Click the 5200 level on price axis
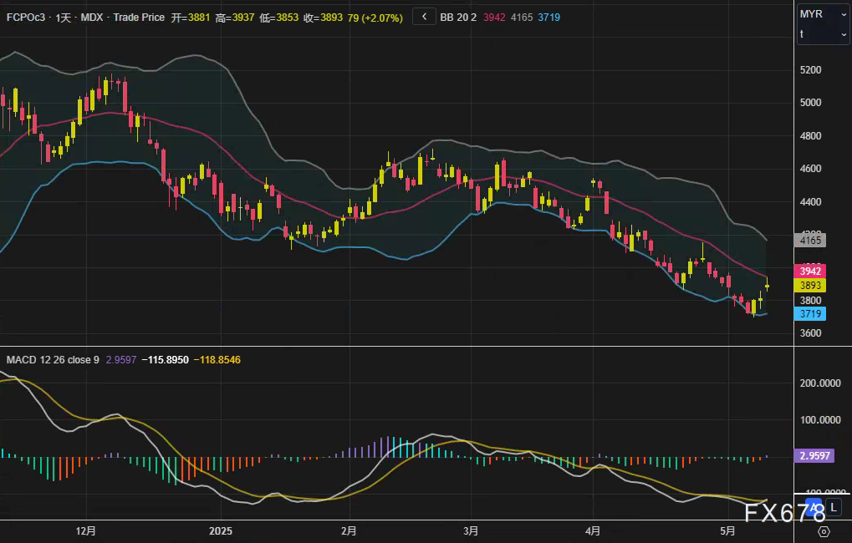The width and height of the screenshot is (852, 543). [810, 70]
